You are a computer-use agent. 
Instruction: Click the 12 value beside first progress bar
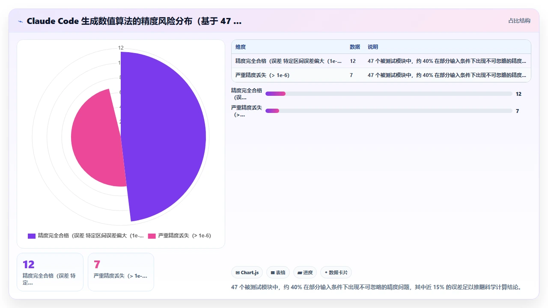[518, 94]
